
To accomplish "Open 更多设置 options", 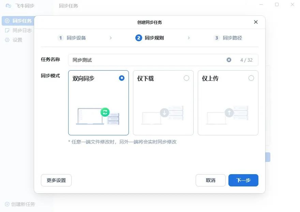I will tap(56, 180).
